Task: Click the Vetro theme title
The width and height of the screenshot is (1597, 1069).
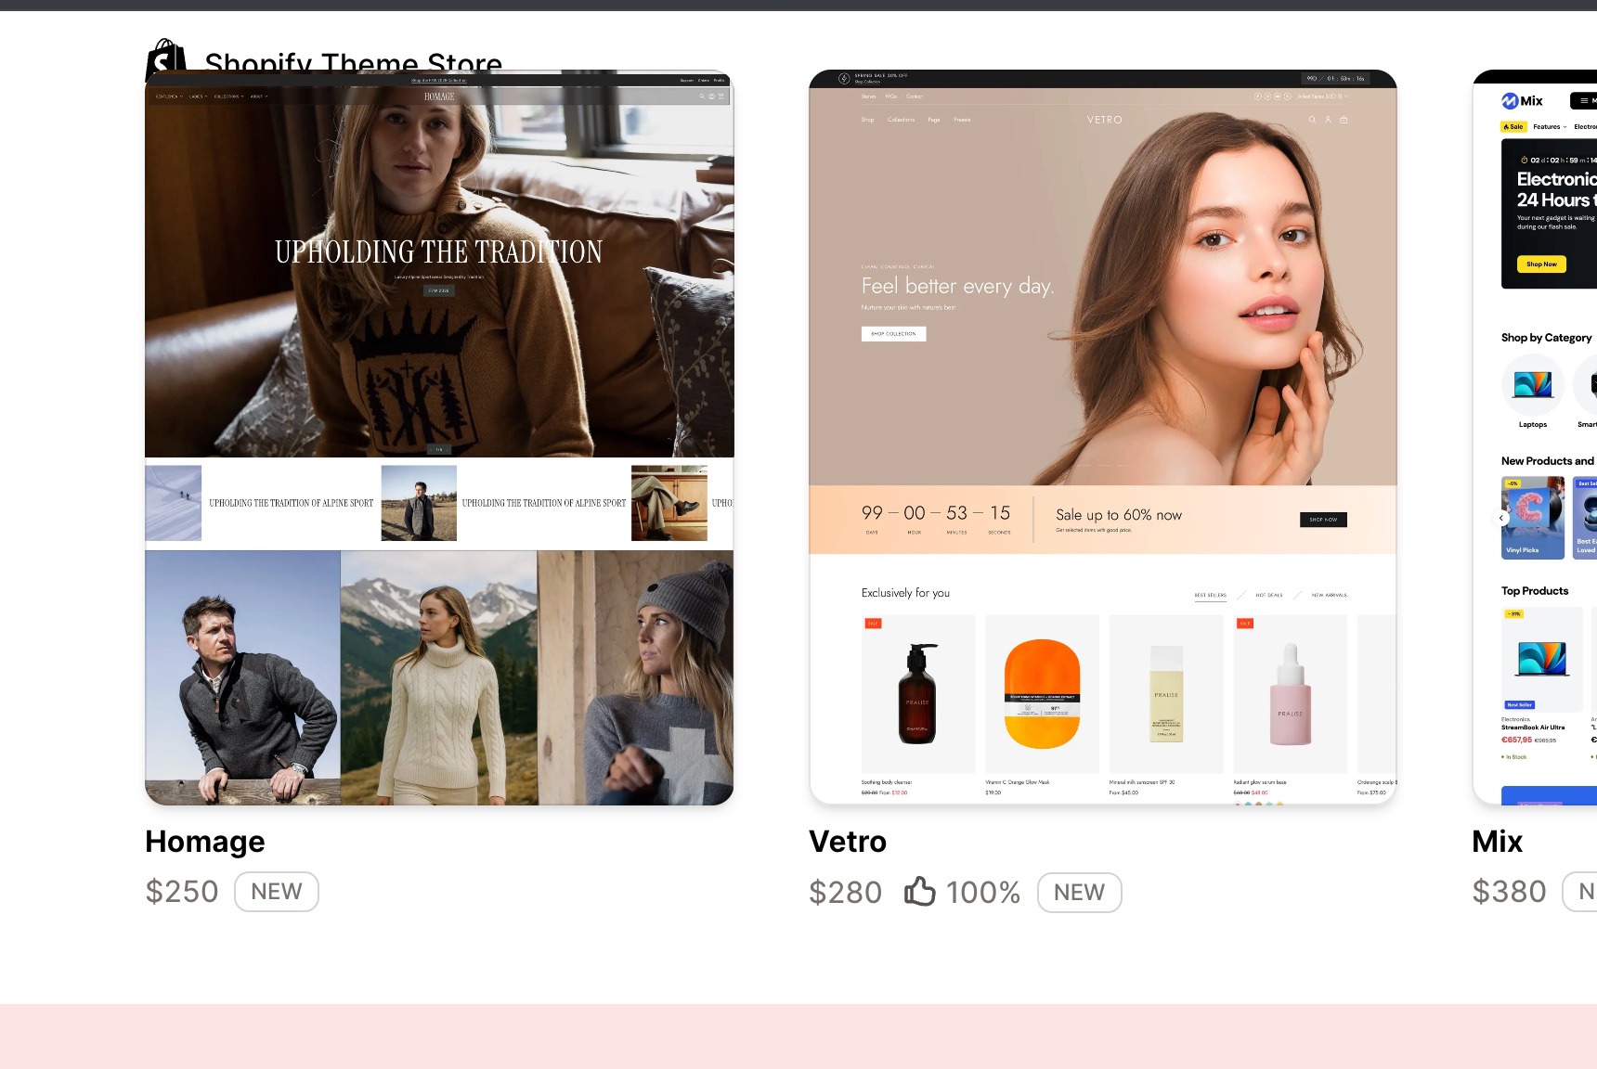Action: 848,841
